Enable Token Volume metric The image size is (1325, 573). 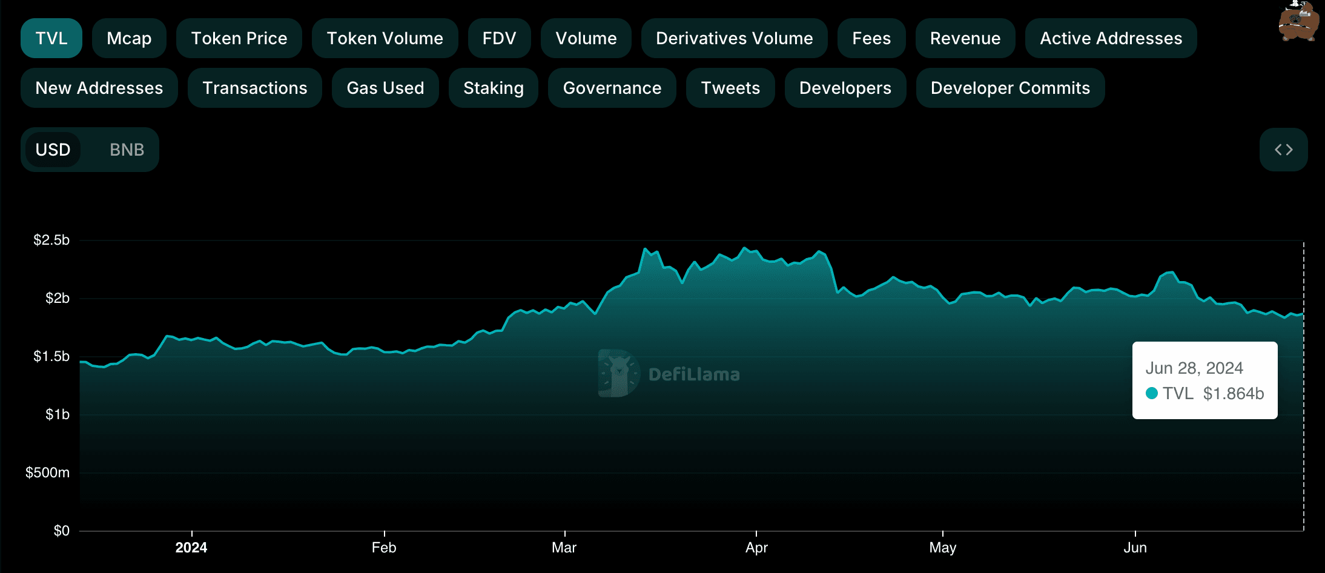(x=385, y=38)
